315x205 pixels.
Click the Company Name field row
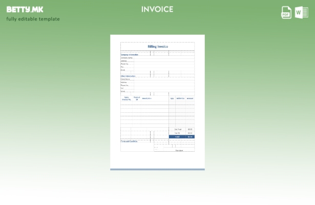coord(127,58)
